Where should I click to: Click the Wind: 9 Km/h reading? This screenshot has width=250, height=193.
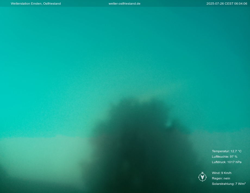point(222,173)
